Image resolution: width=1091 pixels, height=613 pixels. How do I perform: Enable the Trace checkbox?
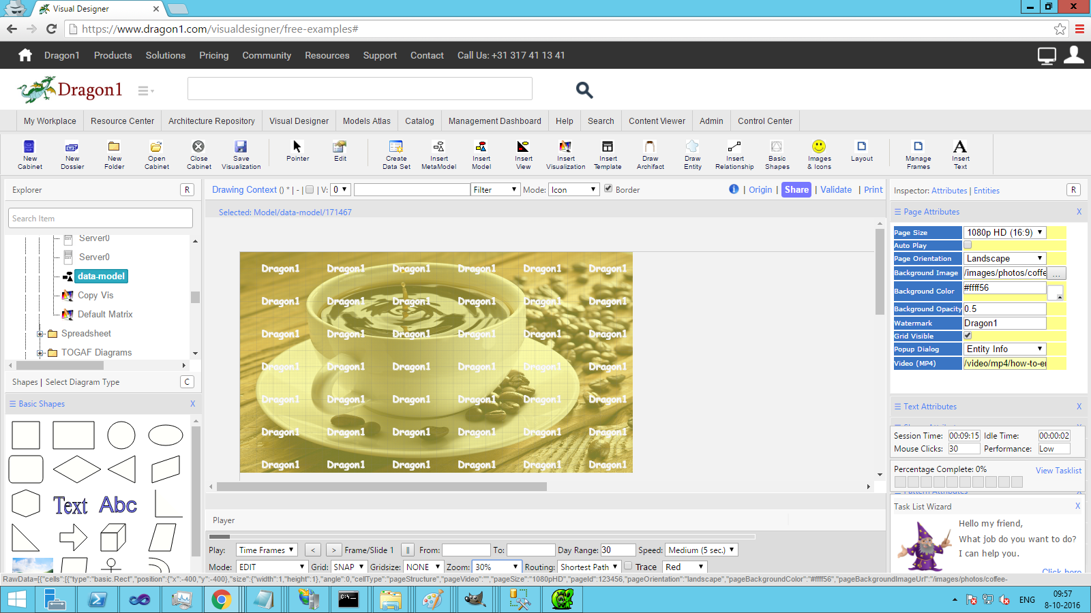pyautogui.click(x=628, y=566)
